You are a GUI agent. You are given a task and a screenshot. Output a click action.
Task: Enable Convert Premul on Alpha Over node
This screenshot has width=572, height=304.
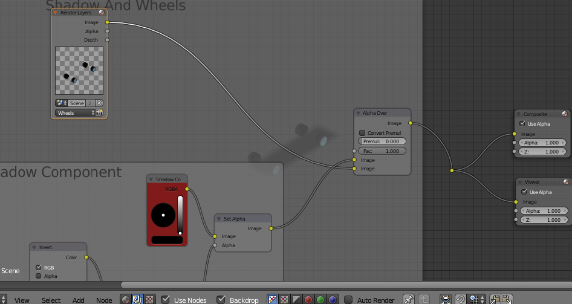point(362,133)
